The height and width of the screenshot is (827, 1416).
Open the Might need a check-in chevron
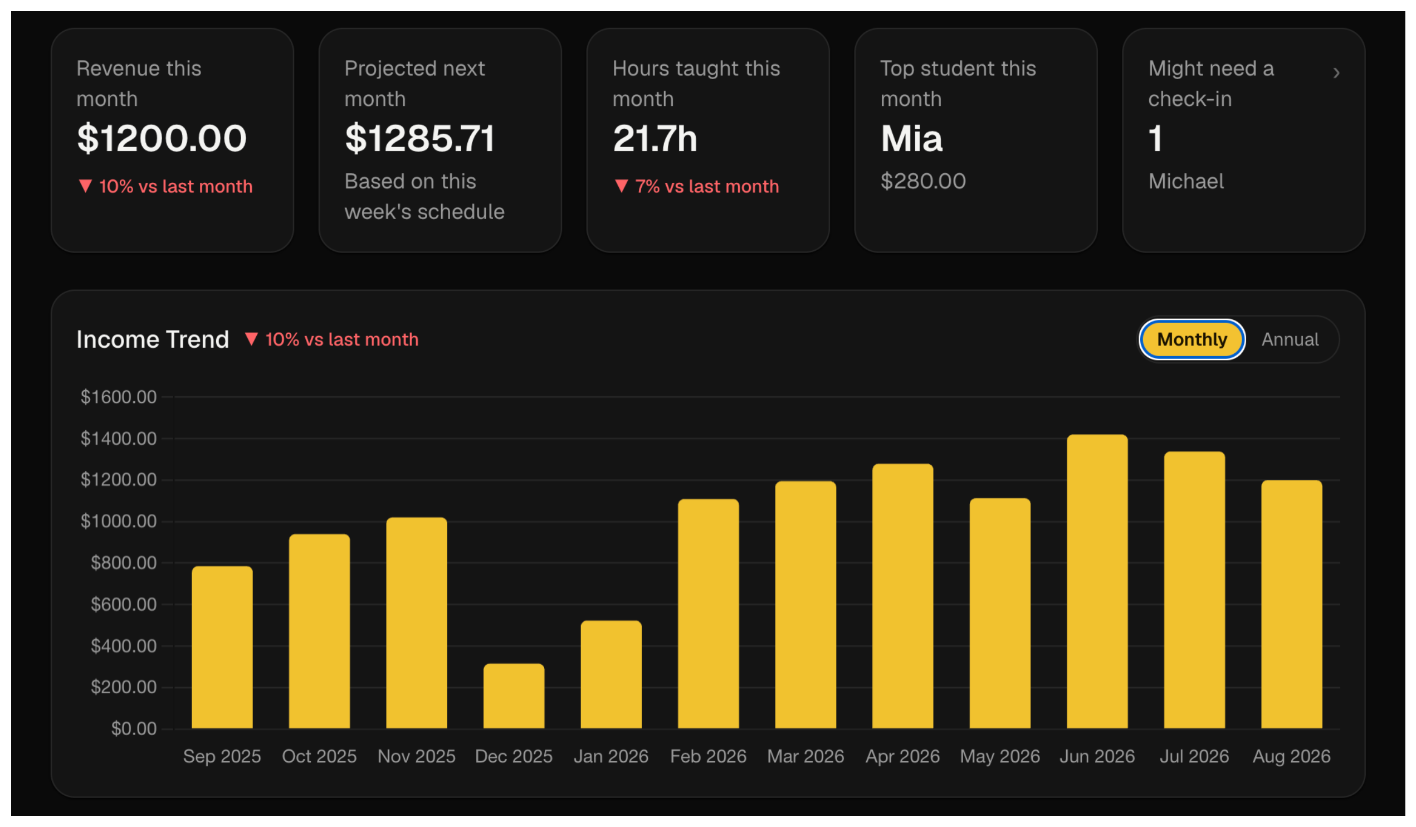[1336, 73]
